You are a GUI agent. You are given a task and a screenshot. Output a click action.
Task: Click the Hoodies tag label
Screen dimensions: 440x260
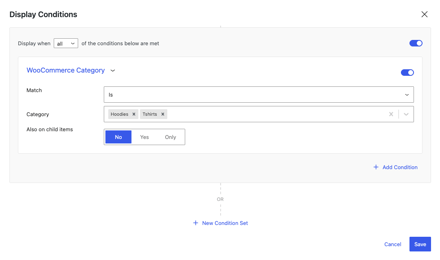(119, 114)
